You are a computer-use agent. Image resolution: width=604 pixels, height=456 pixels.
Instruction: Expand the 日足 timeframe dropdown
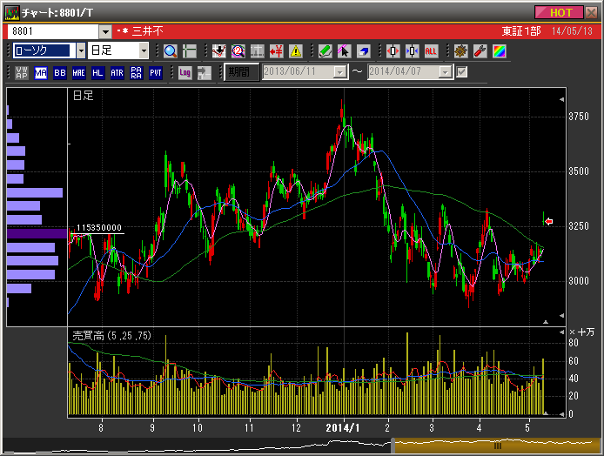[144, 50]
